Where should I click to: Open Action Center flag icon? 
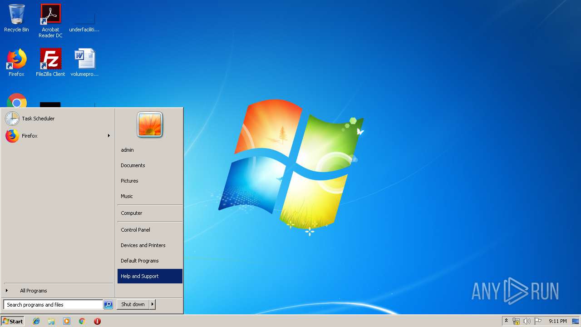click(538, 321)
